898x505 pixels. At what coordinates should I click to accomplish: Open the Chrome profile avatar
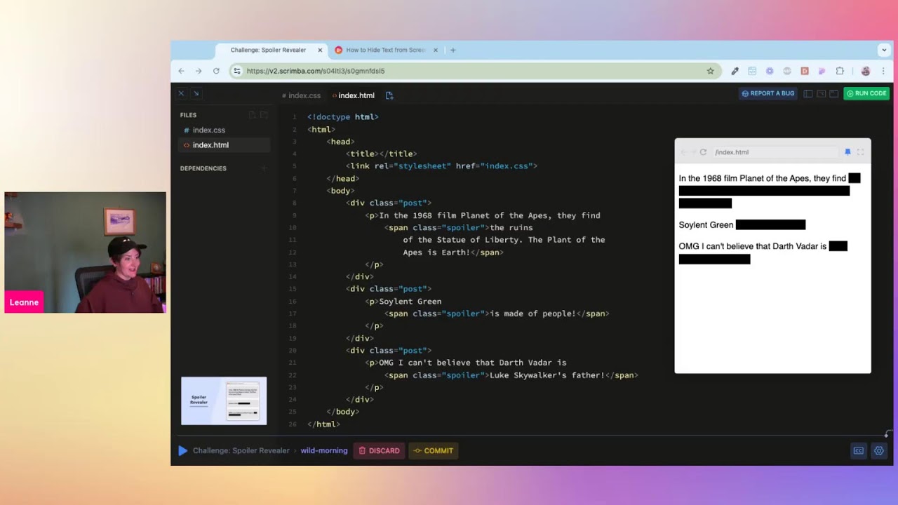tap(865, 71)
